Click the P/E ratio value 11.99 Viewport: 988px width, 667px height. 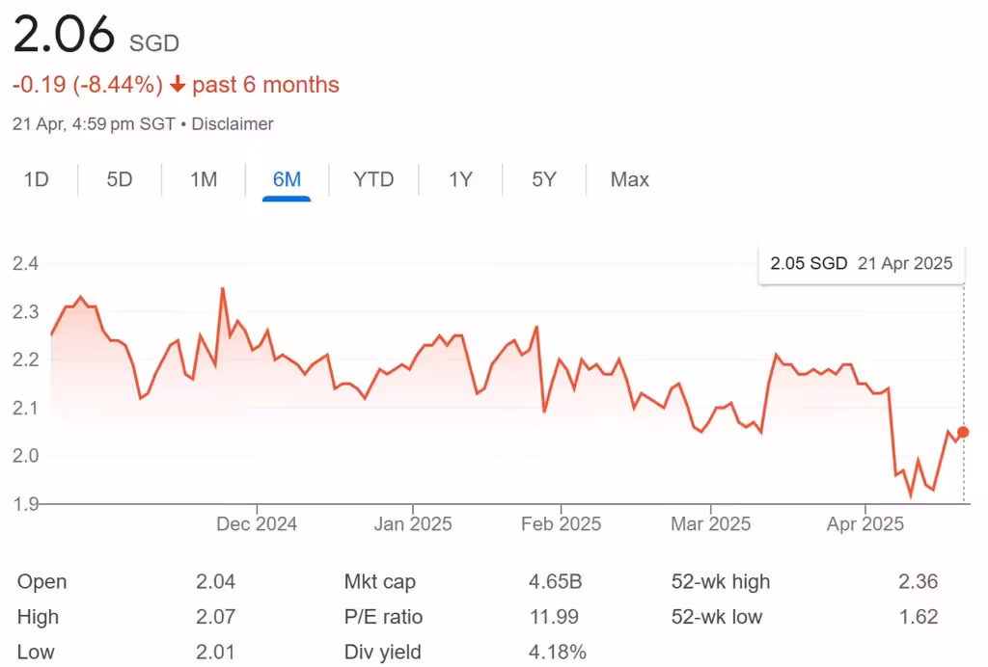pos(550,617)
